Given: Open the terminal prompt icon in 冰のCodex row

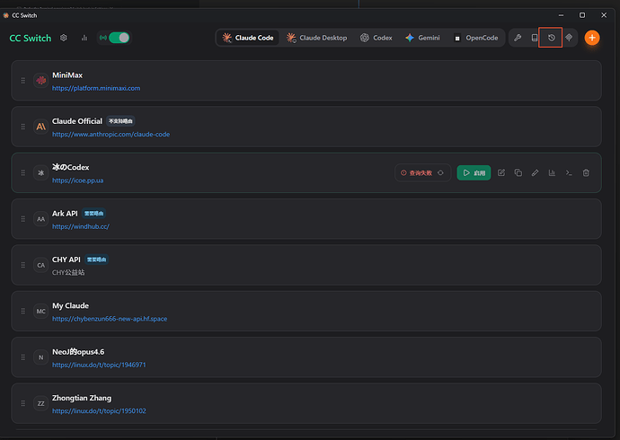Looking at the screenshot, I should 569,173.
